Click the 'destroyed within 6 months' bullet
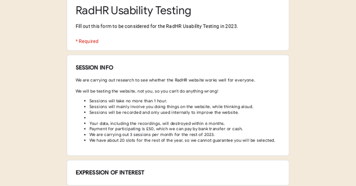 [x=157, y=123]
